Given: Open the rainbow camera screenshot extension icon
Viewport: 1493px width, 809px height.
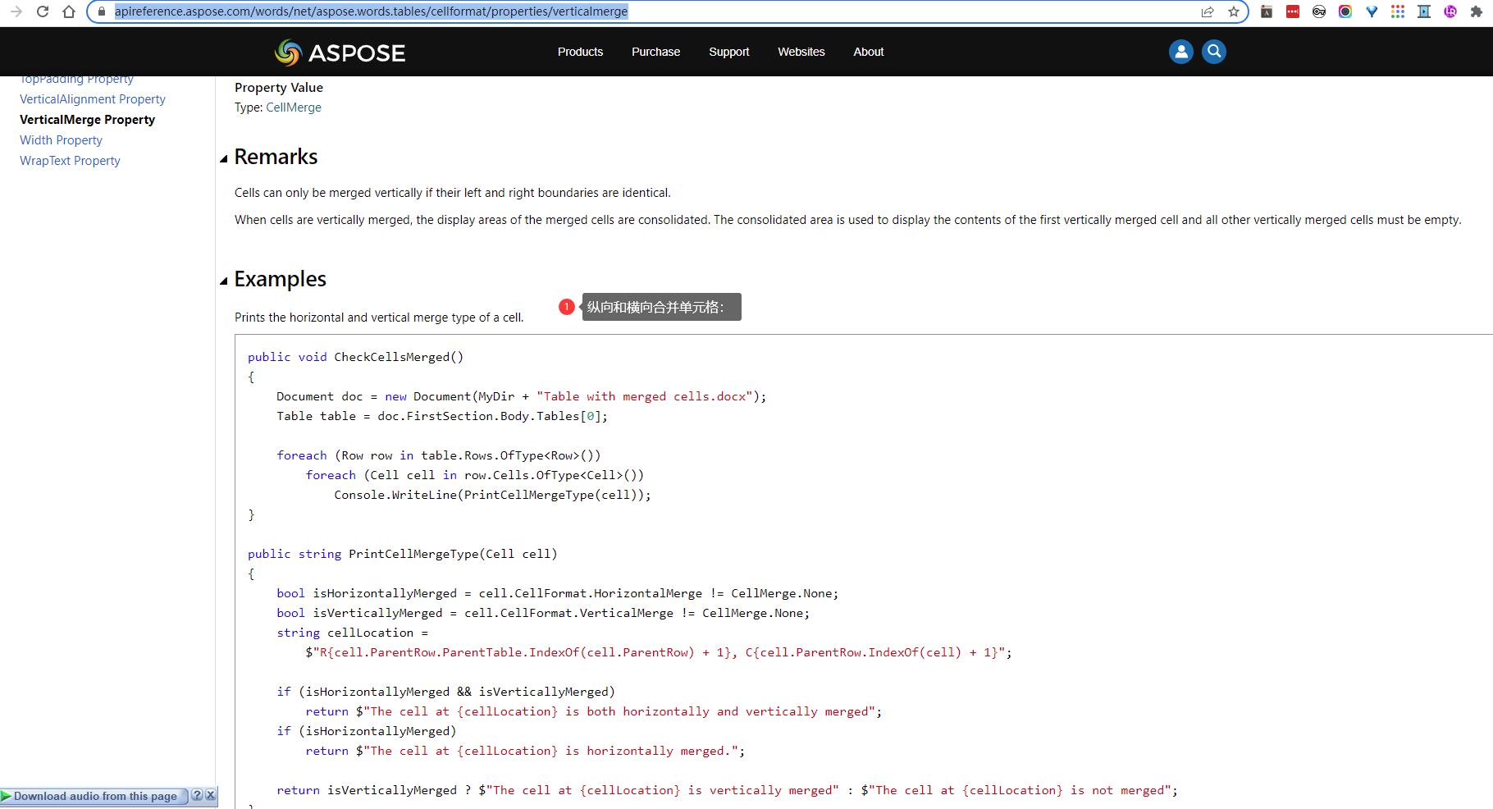Looking at the screenshot, I should point(1345,11).
